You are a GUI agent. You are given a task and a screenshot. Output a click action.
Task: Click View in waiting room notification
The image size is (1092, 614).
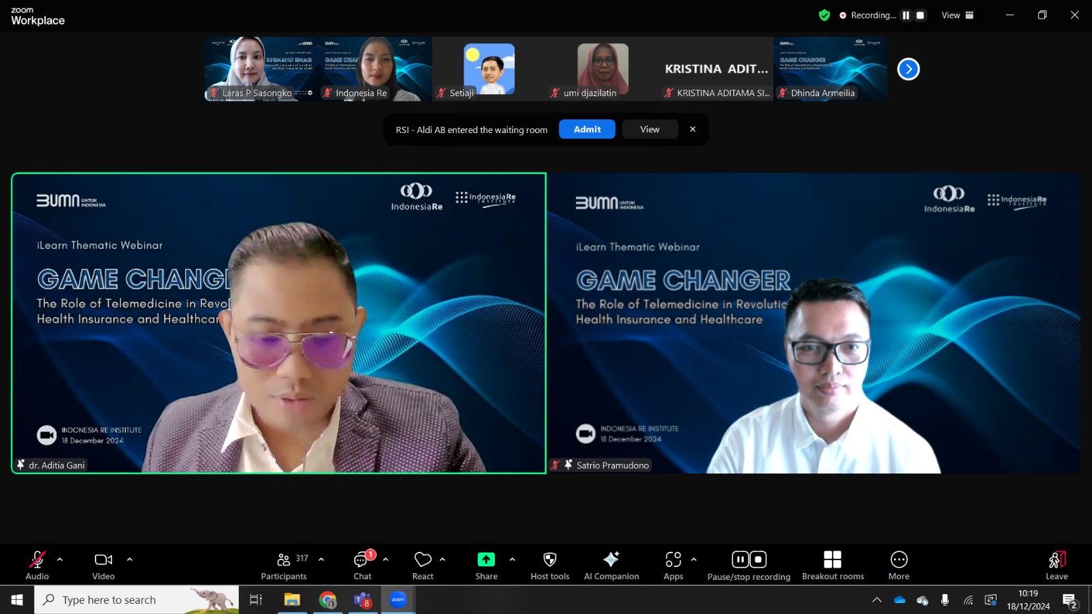point(650,129)
